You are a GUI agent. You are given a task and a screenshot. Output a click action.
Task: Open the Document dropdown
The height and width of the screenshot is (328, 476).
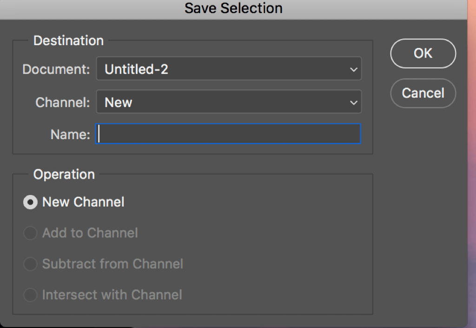point(228,68)
